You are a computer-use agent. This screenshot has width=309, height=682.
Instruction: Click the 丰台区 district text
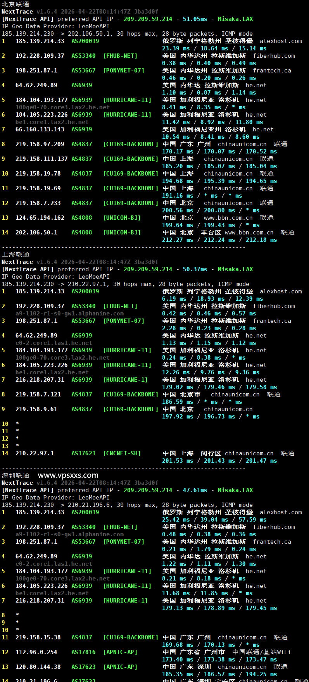pos(211,232)
